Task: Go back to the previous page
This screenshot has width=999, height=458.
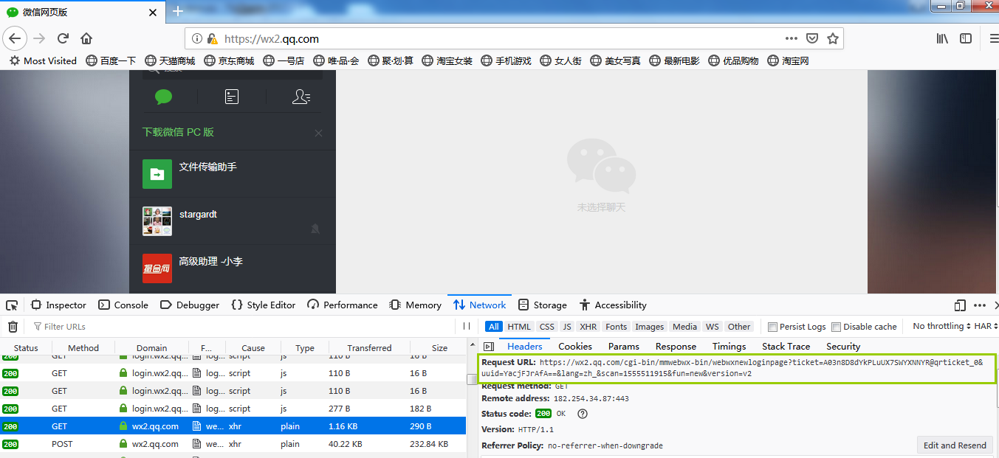Action: 15,38
